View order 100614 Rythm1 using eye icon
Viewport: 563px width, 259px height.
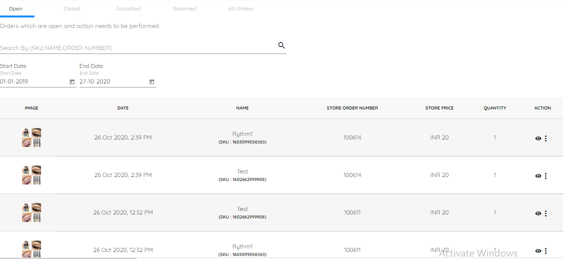[538, 138]
